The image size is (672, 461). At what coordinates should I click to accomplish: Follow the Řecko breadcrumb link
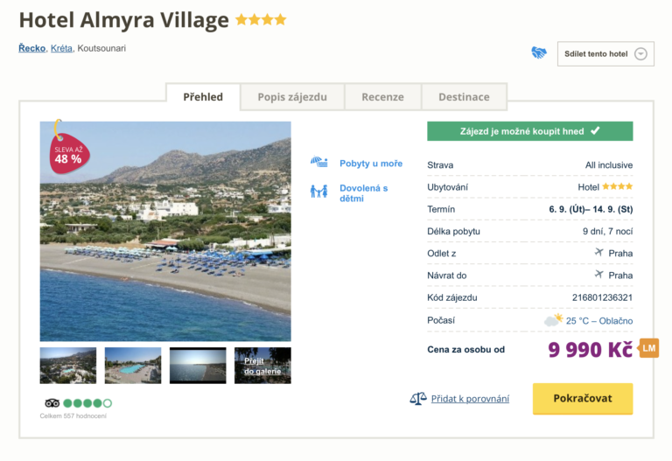click(x=31, y=48)
